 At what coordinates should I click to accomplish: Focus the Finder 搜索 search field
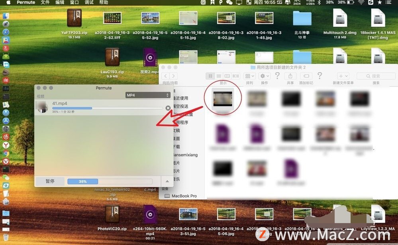click(376, 76)
